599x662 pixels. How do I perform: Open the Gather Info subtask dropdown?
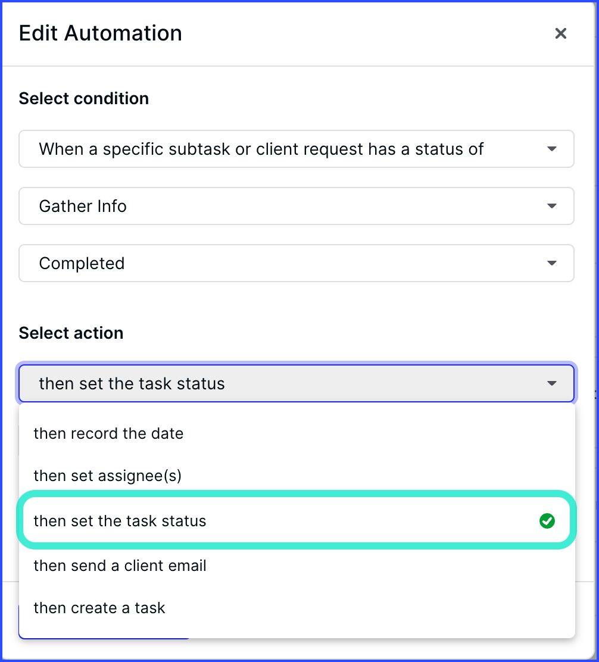pos(297,206)
